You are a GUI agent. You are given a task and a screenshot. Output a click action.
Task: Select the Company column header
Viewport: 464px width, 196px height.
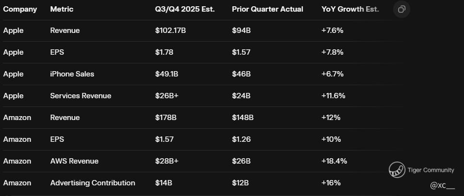tap(20, 9)
